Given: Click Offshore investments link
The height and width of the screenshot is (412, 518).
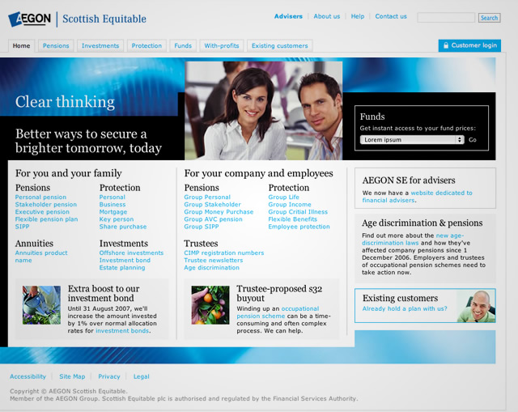Looking at the screenshot, I should coord(131,253).
